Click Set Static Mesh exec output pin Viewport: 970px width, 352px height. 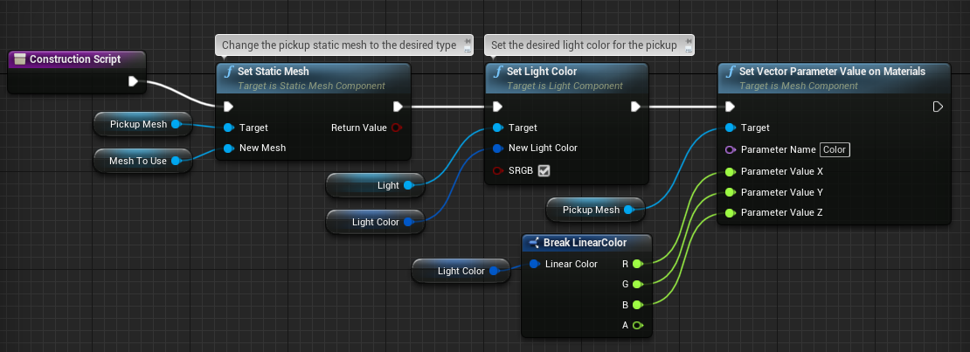click(398, 107)
